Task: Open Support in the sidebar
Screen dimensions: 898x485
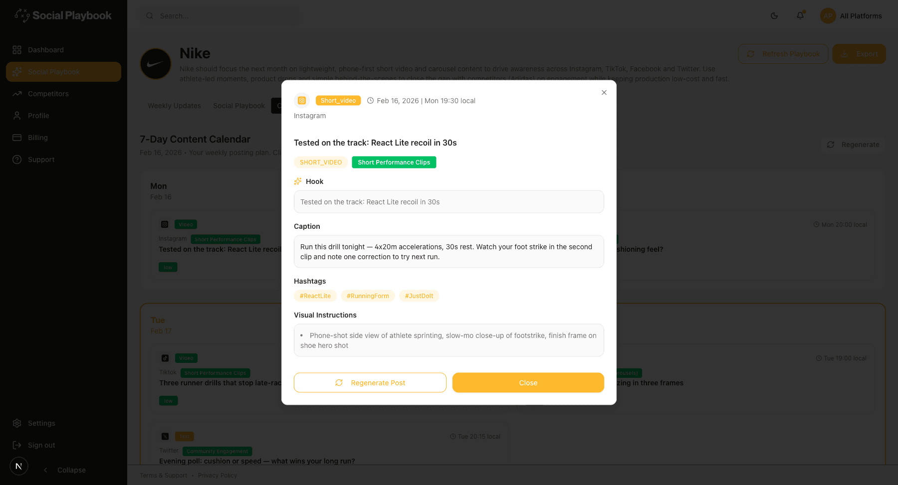Action: coord(63,160)
